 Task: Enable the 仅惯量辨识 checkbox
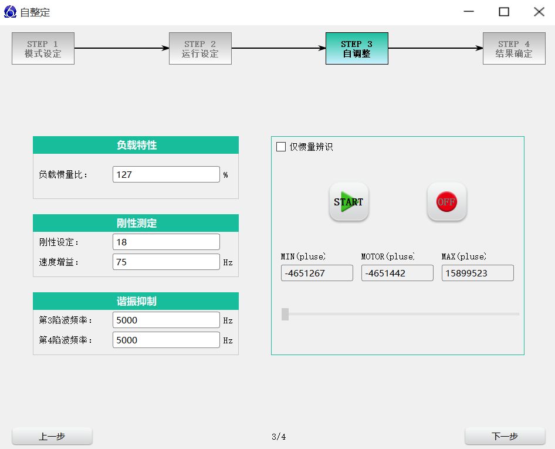pos(281,147)
